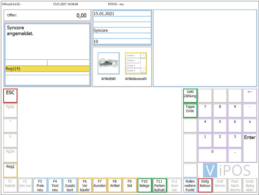Screen dimensions: 259x195
Task: Open F7 Kunden customers
Action: (100, 185)
